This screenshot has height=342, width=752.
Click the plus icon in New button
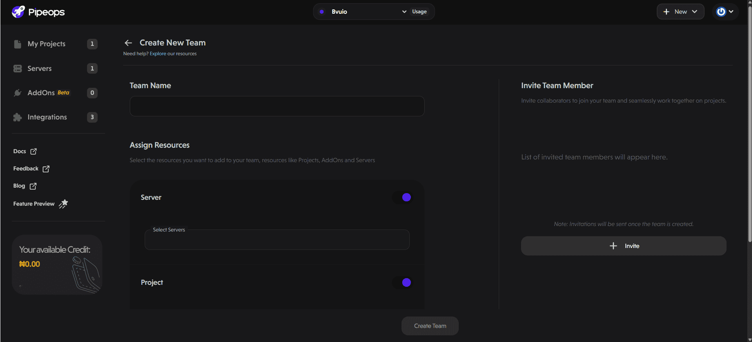pyautogui.click(x=666, y=12)
